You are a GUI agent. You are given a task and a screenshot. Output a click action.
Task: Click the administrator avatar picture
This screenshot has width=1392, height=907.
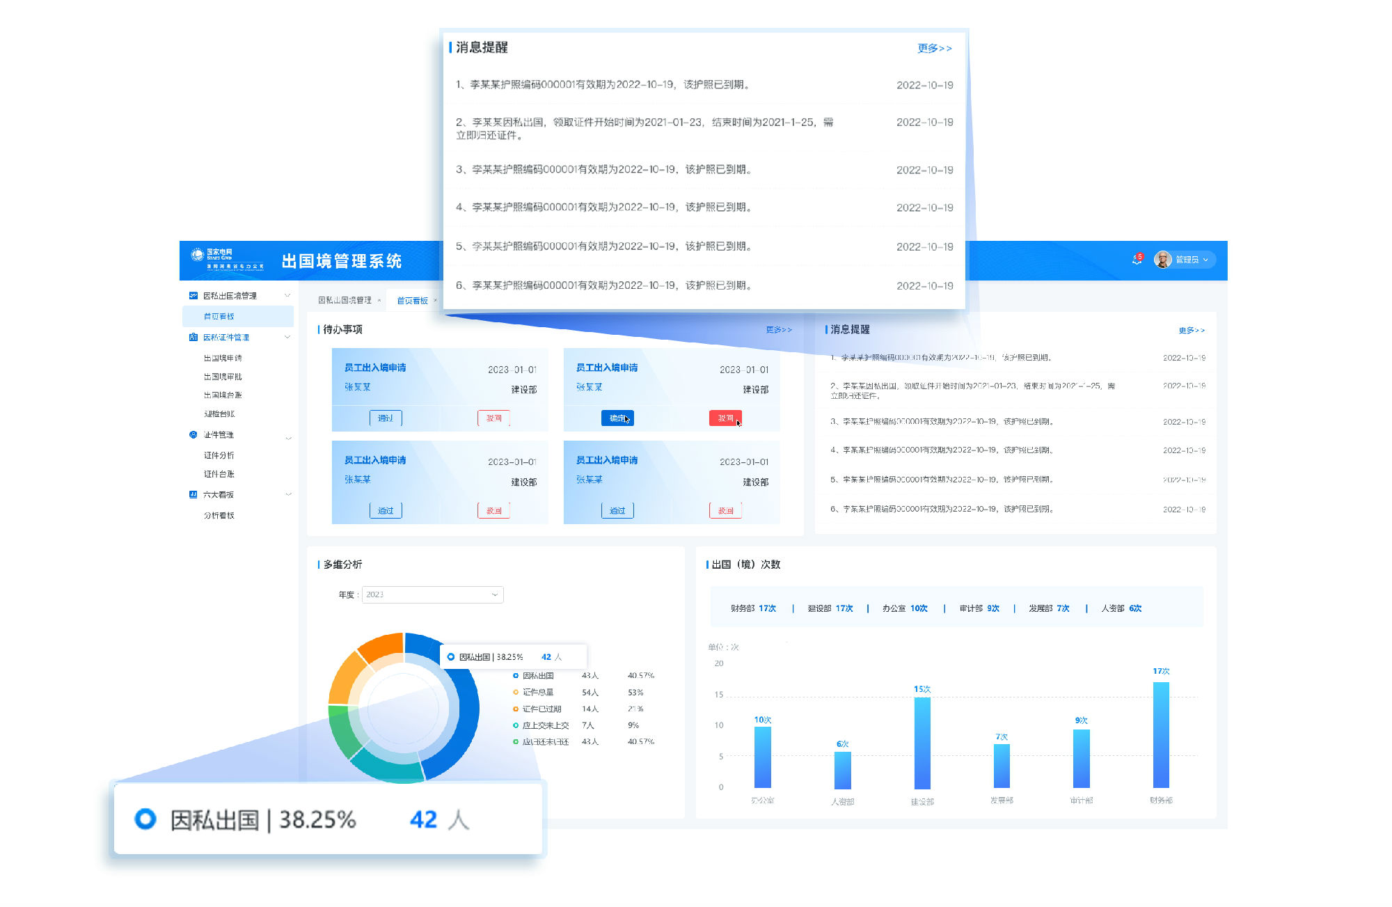click(1162, 260)
